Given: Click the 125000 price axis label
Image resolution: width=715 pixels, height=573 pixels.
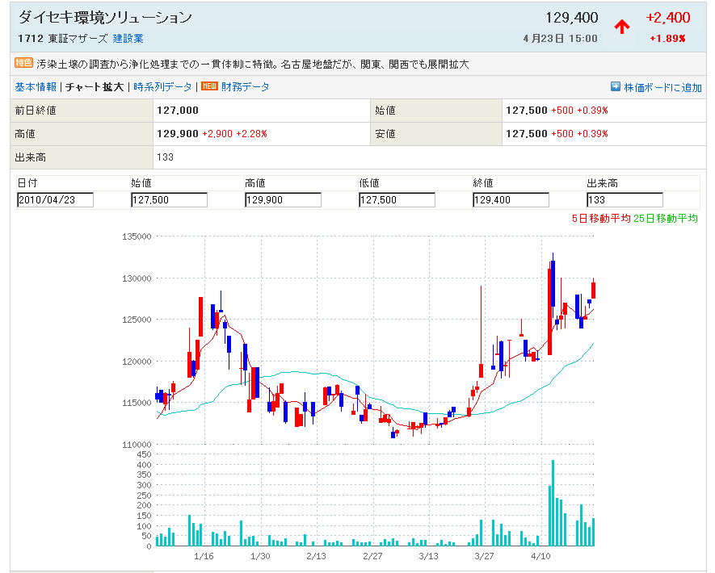Looking at the screenshot, I should [x=137, y=320].
